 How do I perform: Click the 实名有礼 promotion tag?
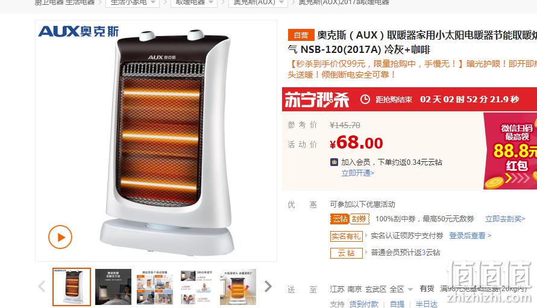(x=346, y=236)
